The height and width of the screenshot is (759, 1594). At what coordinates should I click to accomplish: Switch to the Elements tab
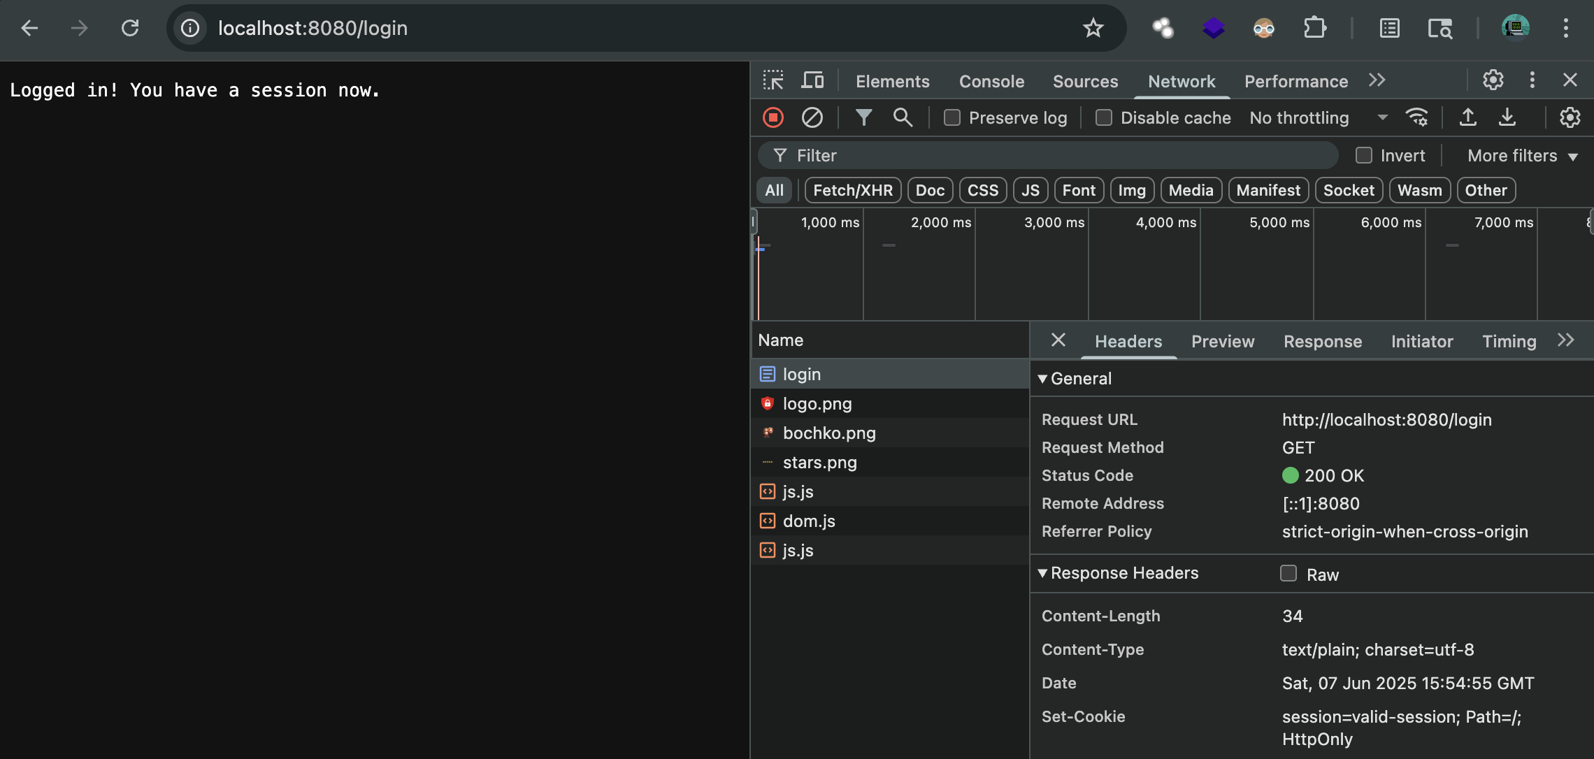[x=893, y=81]
